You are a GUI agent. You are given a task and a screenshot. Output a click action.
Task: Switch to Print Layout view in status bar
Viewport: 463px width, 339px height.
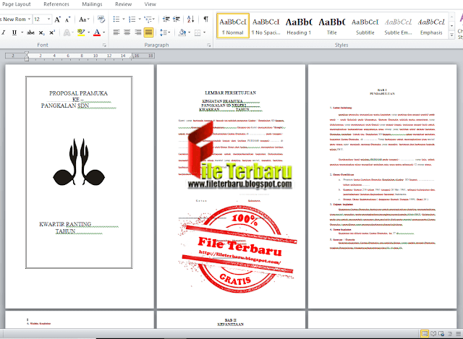coord(425,334)
